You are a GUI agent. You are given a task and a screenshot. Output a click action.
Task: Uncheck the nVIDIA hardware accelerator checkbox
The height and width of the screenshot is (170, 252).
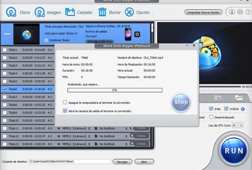click(x=226, y=109)
